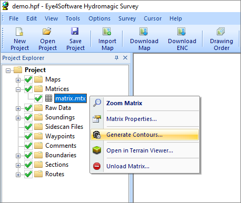Click the Save Project floppy icon

tap(75, 31)
